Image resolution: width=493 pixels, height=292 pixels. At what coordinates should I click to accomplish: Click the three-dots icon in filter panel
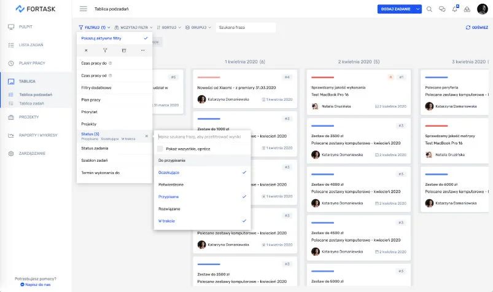142,50
